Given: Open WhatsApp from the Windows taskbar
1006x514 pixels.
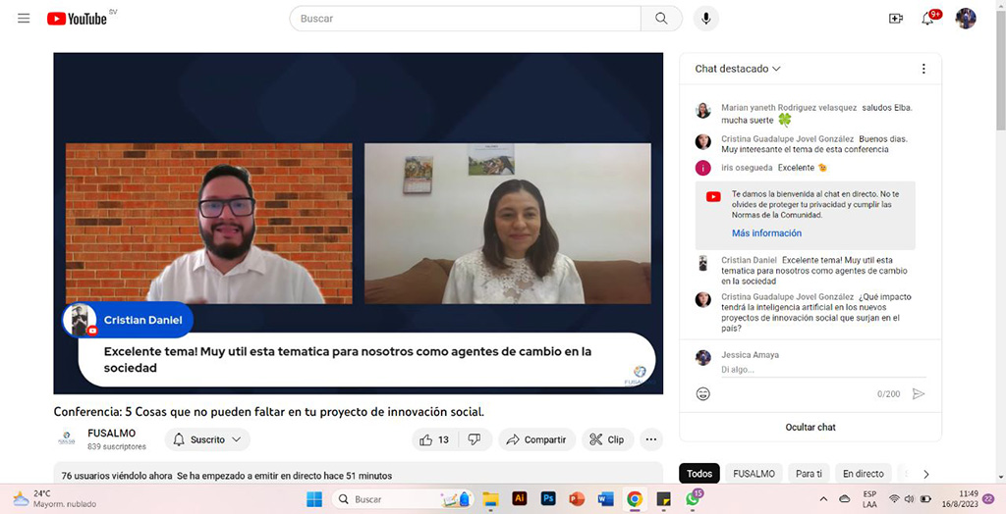Looking at the screenshot, I should [693, 499].
